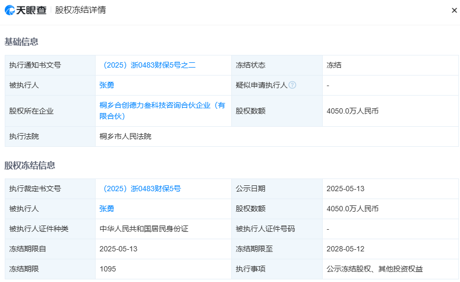Open 张勇 link in 股权冻结信息 section
The height and width of the screenshot is (282, 460).
tap(107, 209)
